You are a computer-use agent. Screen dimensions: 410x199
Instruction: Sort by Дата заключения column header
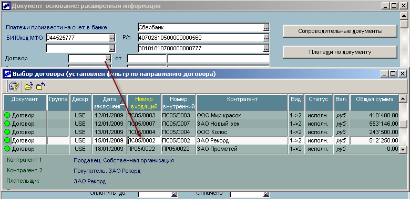tap(109, 103)
